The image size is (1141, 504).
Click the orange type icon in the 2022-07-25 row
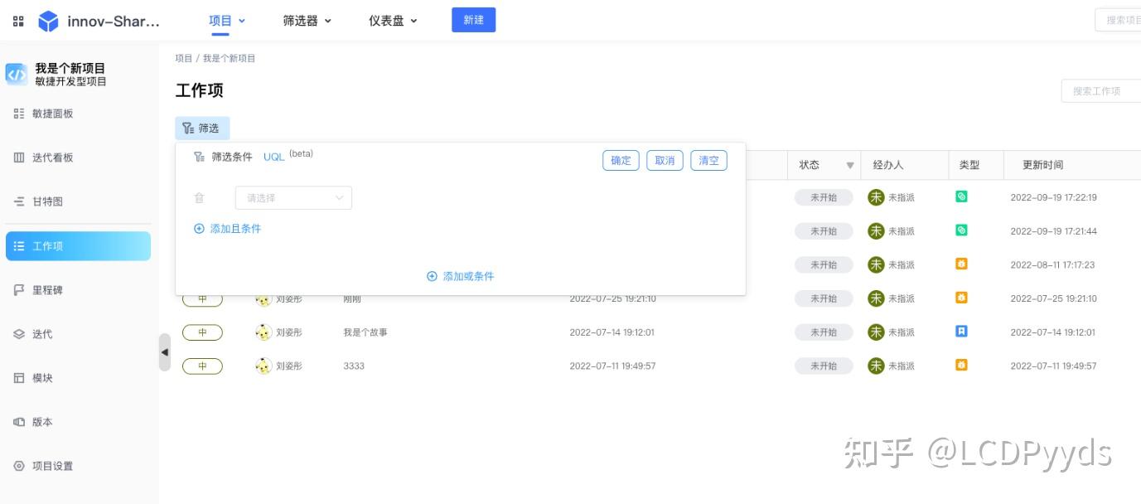coord(961,297)
